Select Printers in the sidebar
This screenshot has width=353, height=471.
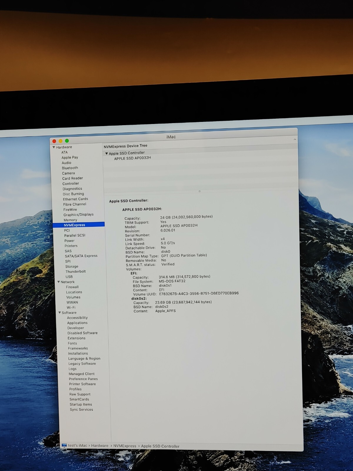point(71,246)
